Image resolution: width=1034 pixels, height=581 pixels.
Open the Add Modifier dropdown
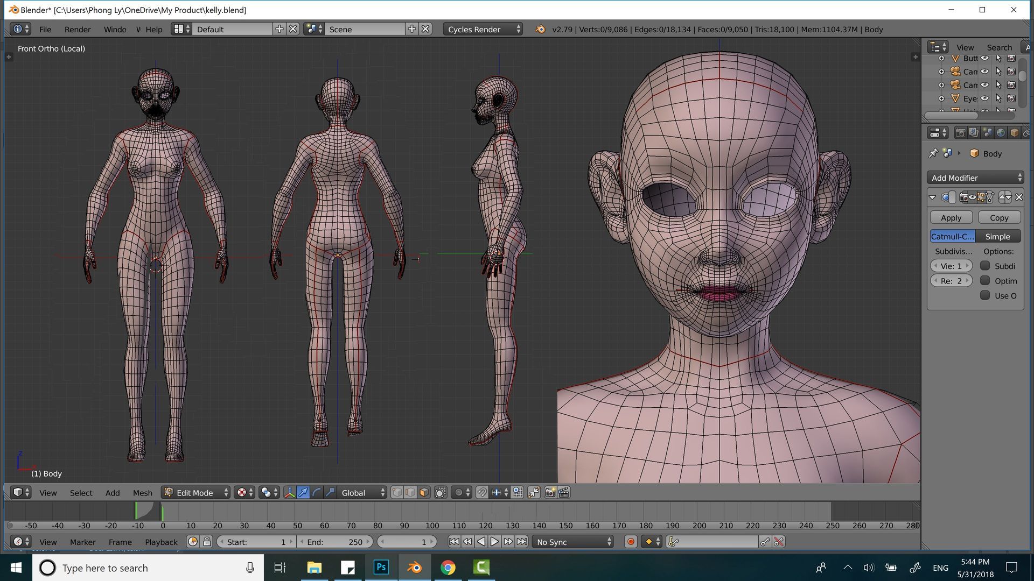[x=975, y=178]
